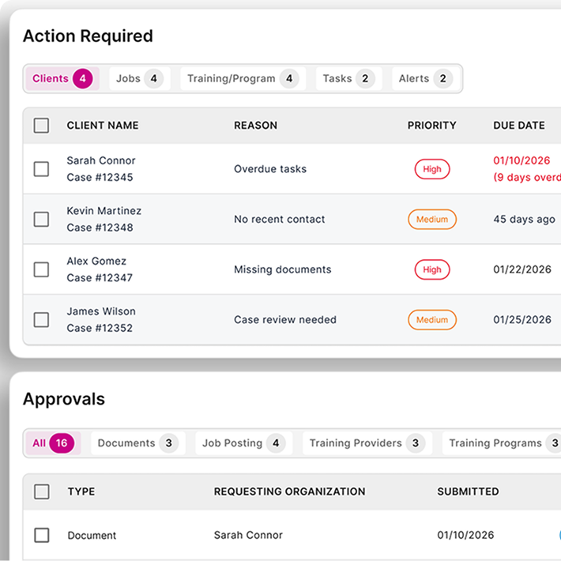The width and height of the screenshot is (561, 561).
Task: Click the Clients tab
Action: coord(62,79)
